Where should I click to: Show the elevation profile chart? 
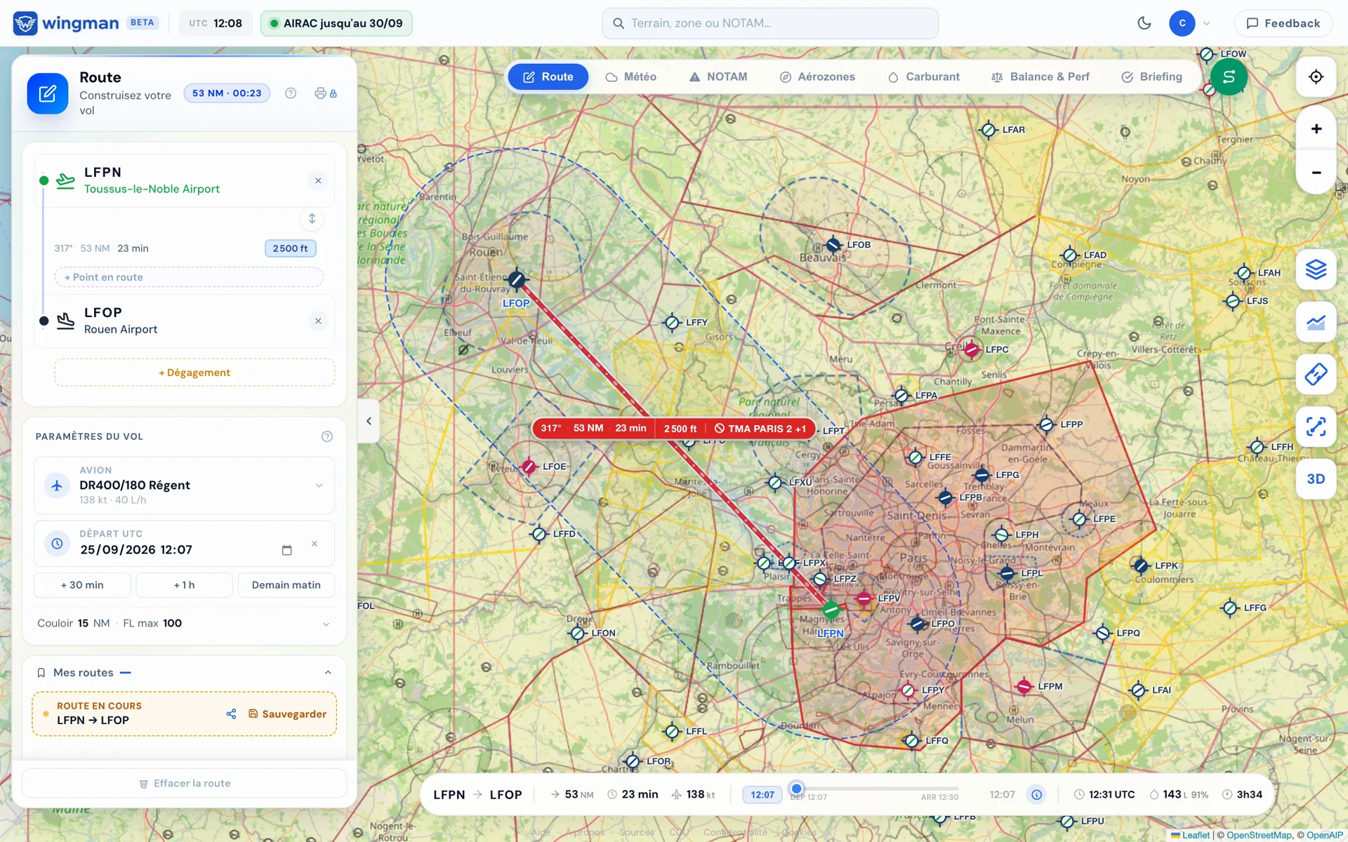click(1316, 322)
